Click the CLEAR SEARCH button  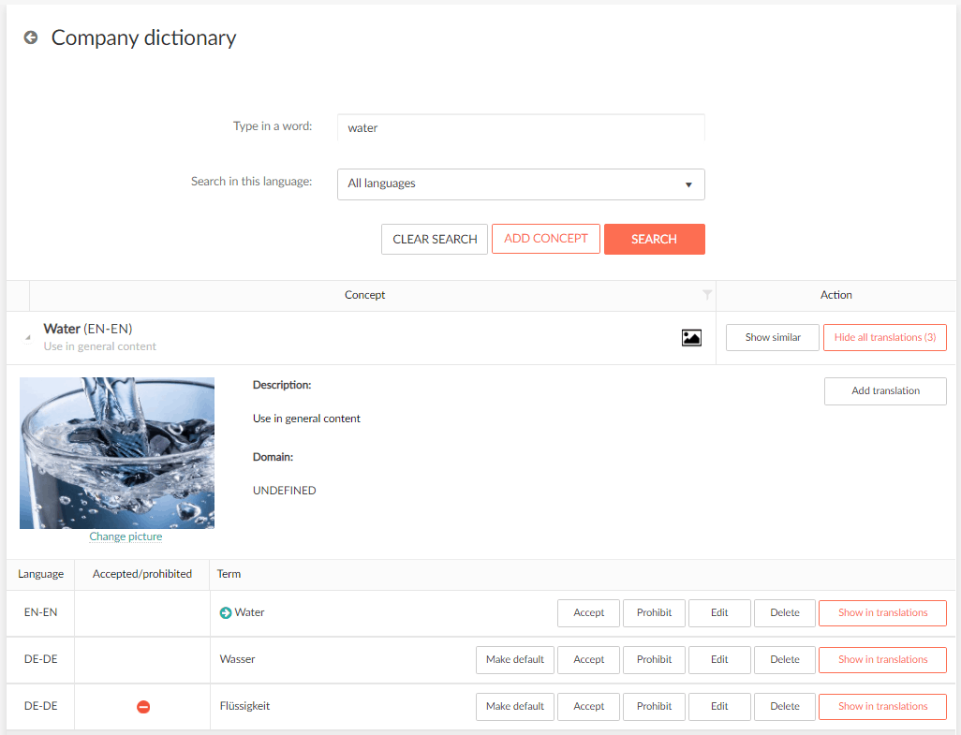tap(435, 239)
